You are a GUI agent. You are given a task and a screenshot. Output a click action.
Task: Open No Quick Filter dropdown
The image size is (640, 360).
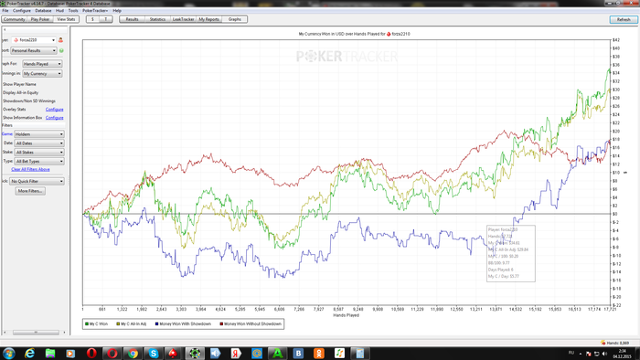click(x=37, y=181)
